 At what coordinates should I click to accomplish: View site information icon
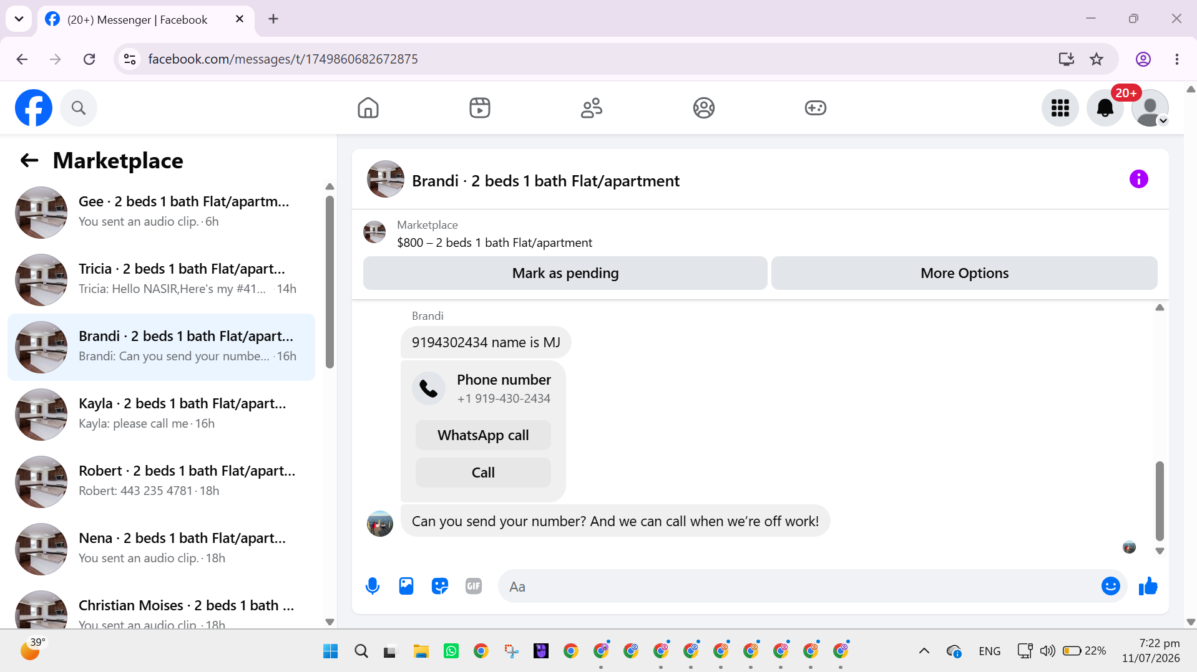point(130,59)
